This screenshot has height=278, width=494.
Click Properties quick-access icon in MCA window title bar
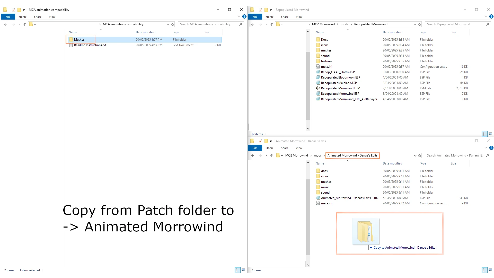(13, 10)
